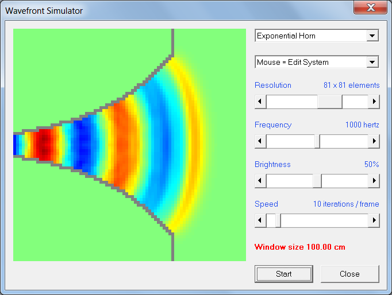The height and width of the screenshot is (295, 392).
Task: Click the 'Brightness' label
Action: [x=272, y=164]
